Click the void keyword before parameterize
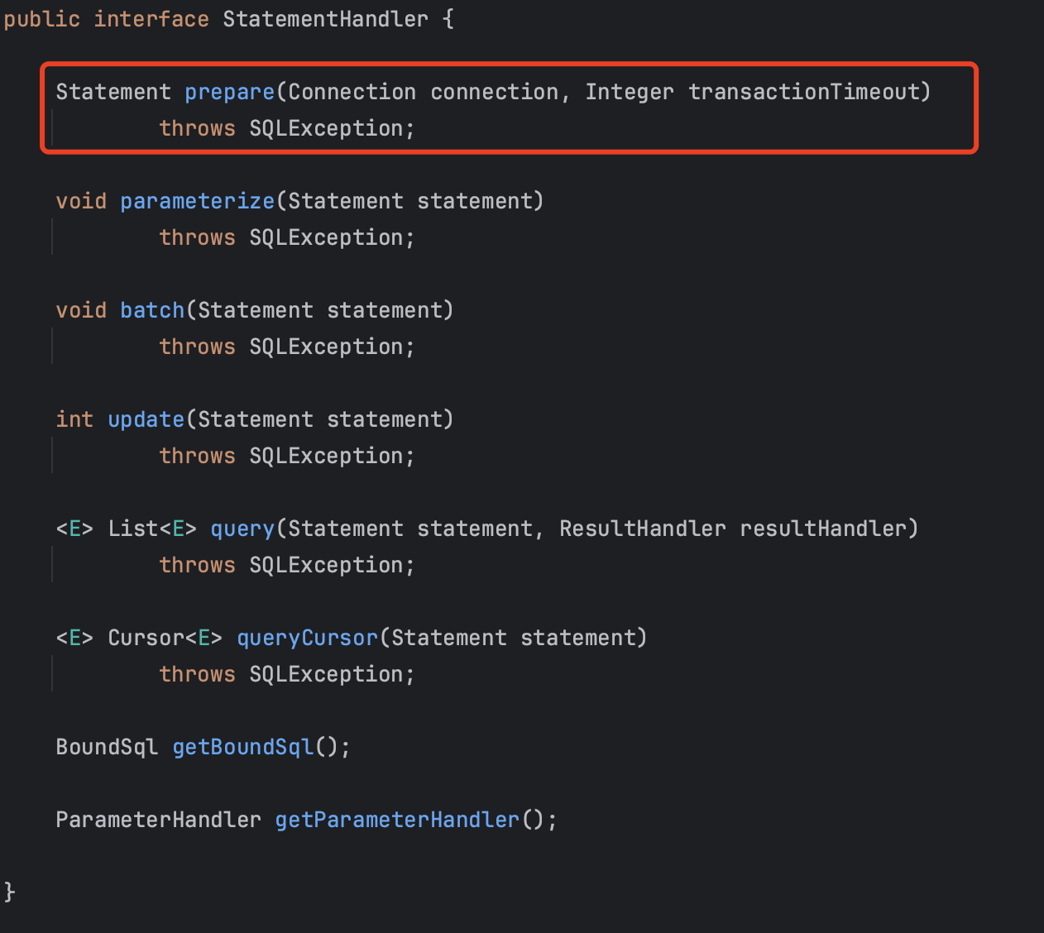The width and height of the screenshot is (1044, 933). [x=81, y=201]
